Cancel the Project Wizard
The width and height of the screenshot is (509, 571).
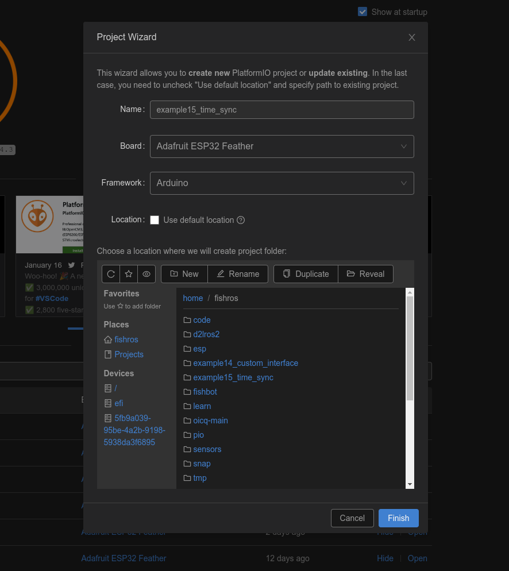point(352,518)
